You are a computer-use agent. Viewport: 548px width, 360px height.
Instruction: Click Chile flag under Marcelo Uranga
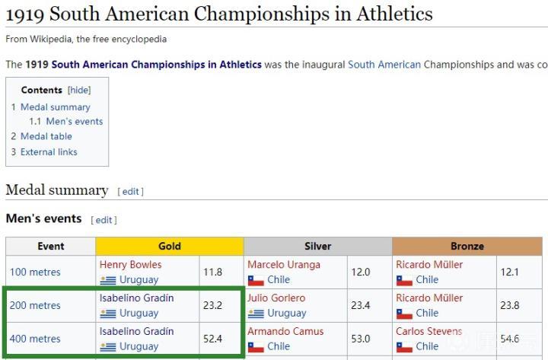tap(256, 280)
